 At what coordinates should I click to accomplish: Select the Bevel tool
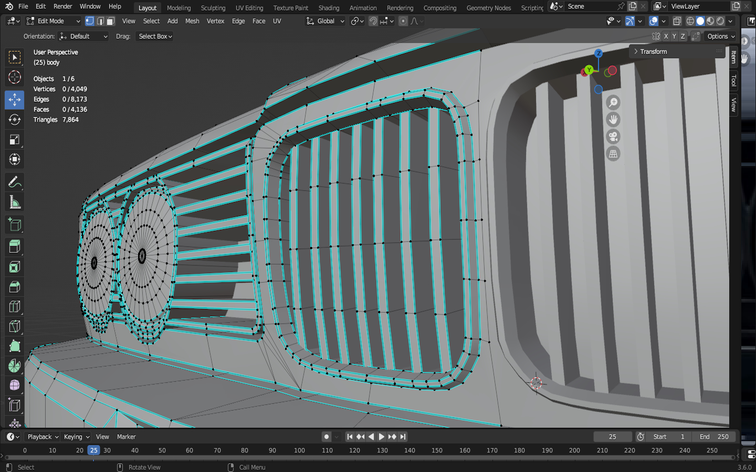pos(15,287)
